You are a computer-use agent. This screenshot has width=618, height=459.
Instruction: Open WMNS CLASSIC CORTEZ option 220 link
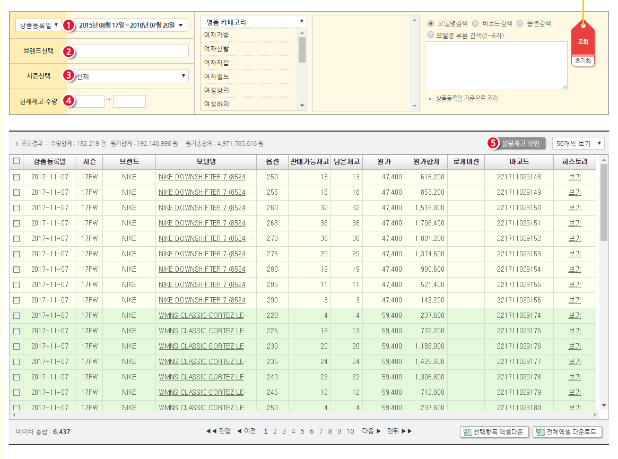tap(204, 316)
